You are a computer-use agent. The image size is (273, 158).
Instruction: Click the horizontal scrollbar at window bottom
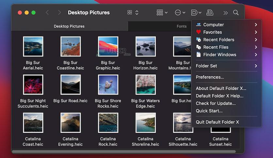point(124,151)
